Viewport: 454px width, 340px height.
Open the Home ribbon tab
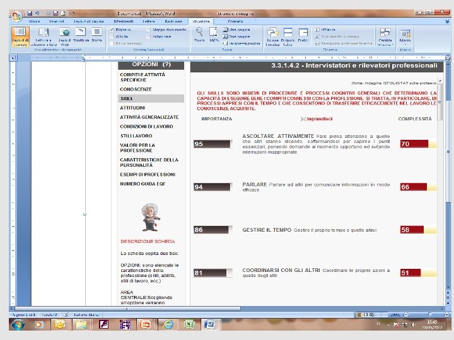[35, 21]
